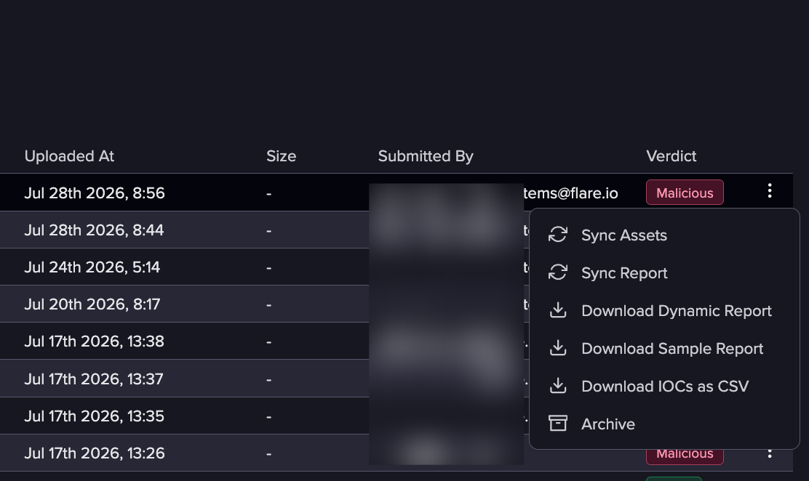Sort by the Uploaded At column header
Screen dimensions: 809x481
pos(69,156)
